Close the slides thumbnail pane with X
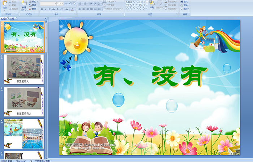Image resolution: width=253 pixels, height=162 pixels. [46, 19]
